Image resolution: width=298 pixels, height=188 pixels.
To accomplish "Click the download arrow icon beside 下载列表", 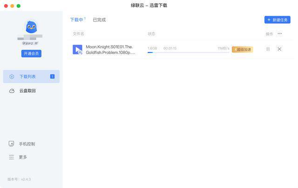I will 12,76.
